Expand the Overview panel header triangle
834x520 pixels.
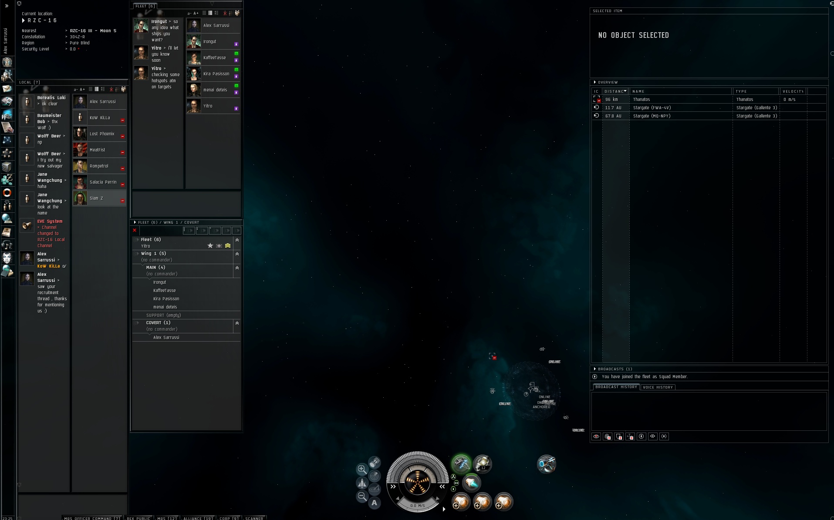tap(595, 82)
